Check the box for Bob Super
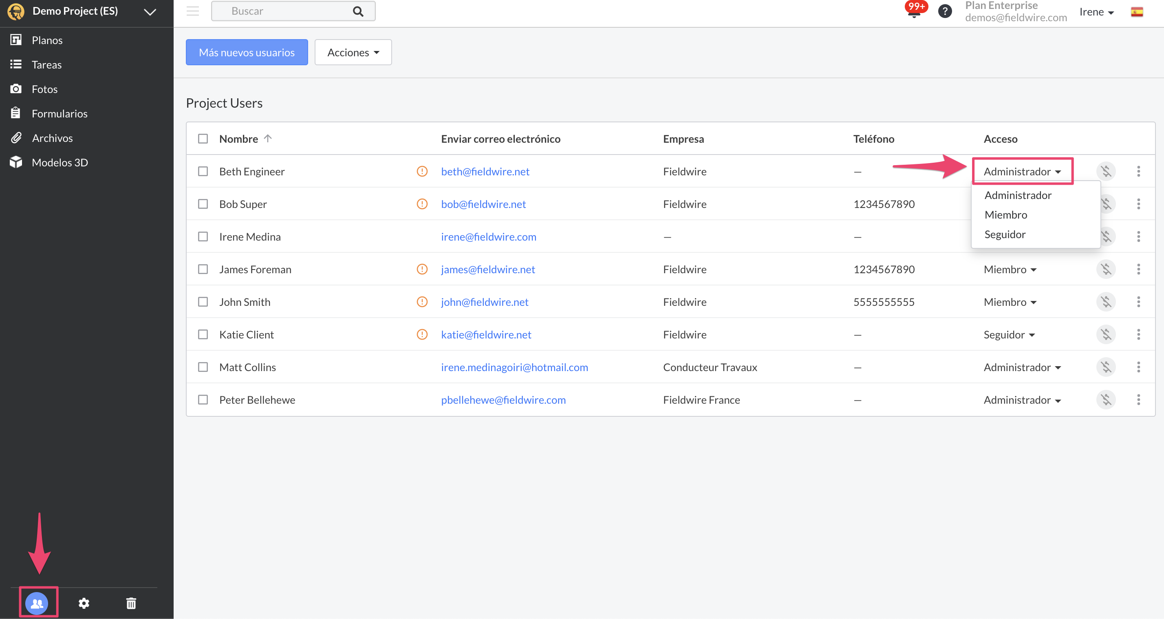 coord(203,204)
